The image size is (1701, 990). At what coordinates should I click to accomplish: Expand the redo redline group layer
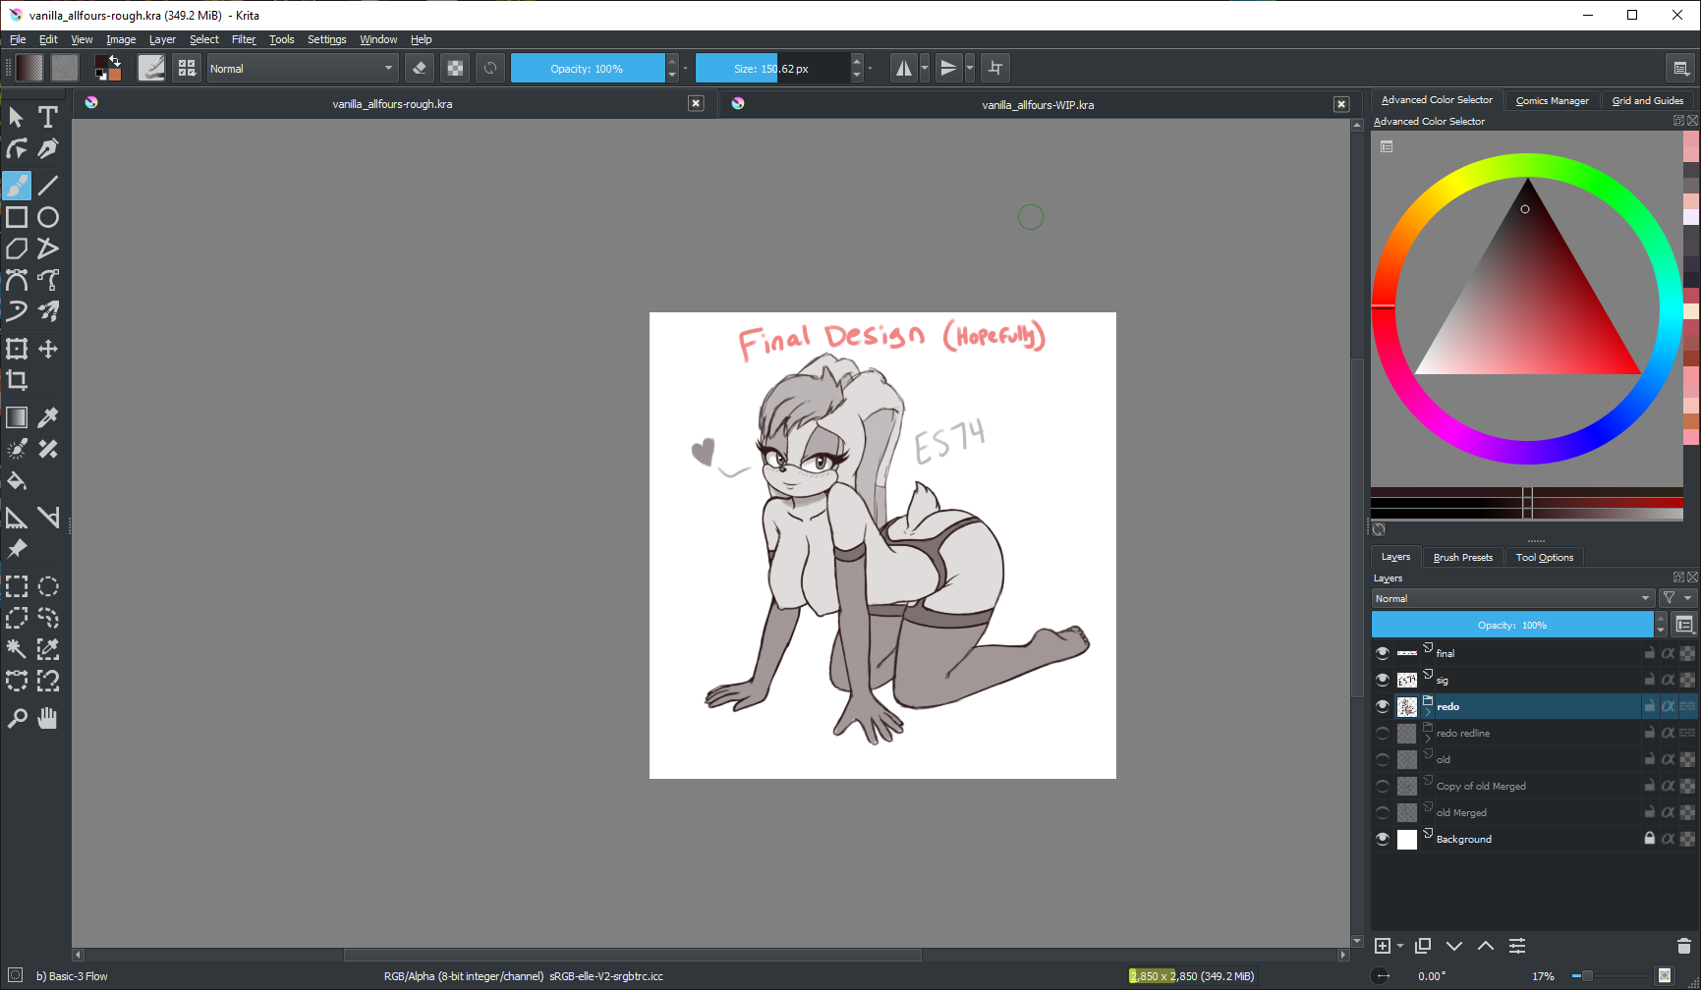coord(1428,739)
